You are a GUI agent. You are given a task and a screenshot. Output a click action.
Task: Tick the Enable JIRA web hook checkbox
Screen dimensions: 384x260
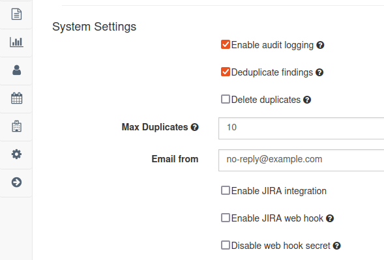click(226, 218)
